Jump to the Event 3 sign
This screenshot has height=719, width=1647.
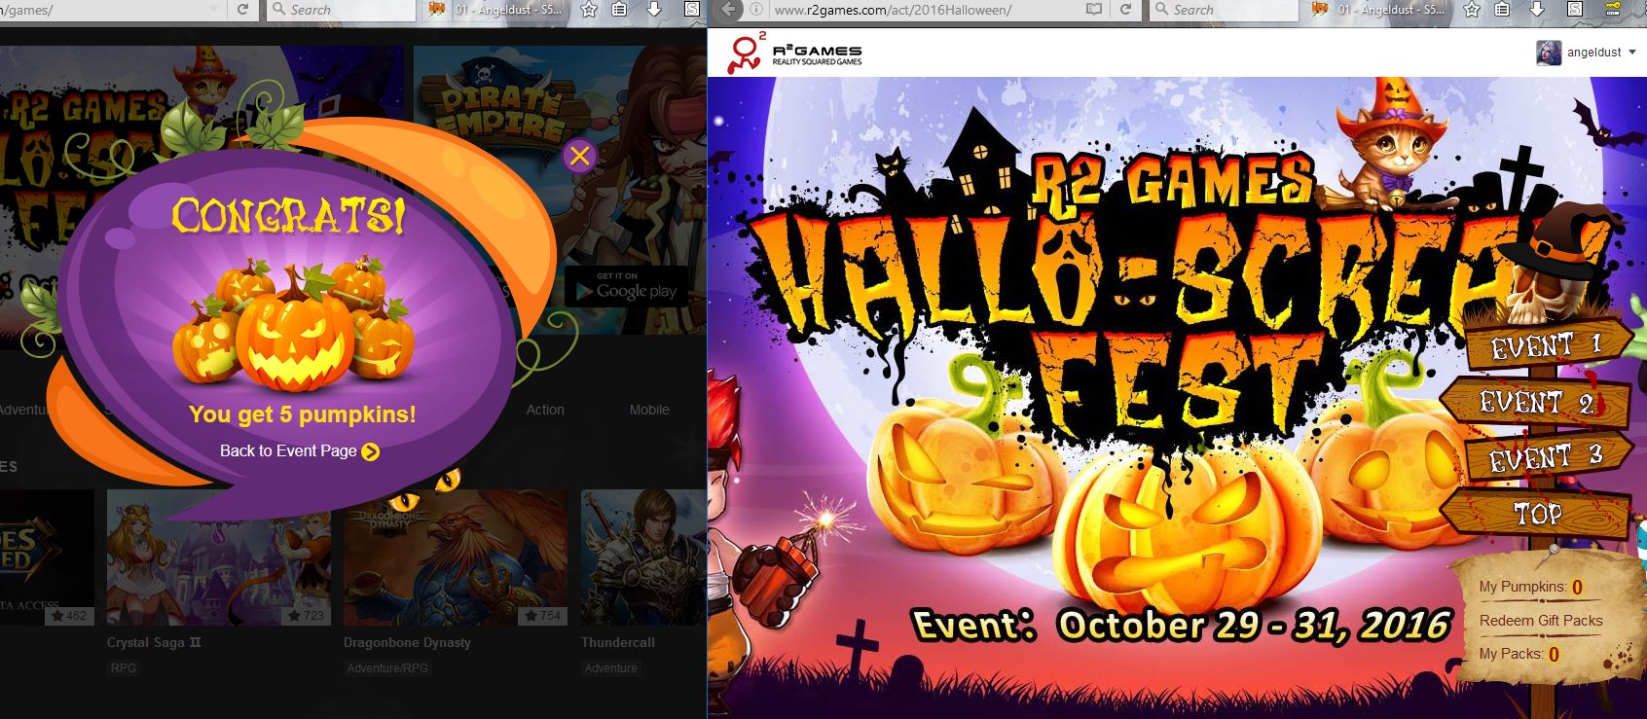click(1546, 455)
